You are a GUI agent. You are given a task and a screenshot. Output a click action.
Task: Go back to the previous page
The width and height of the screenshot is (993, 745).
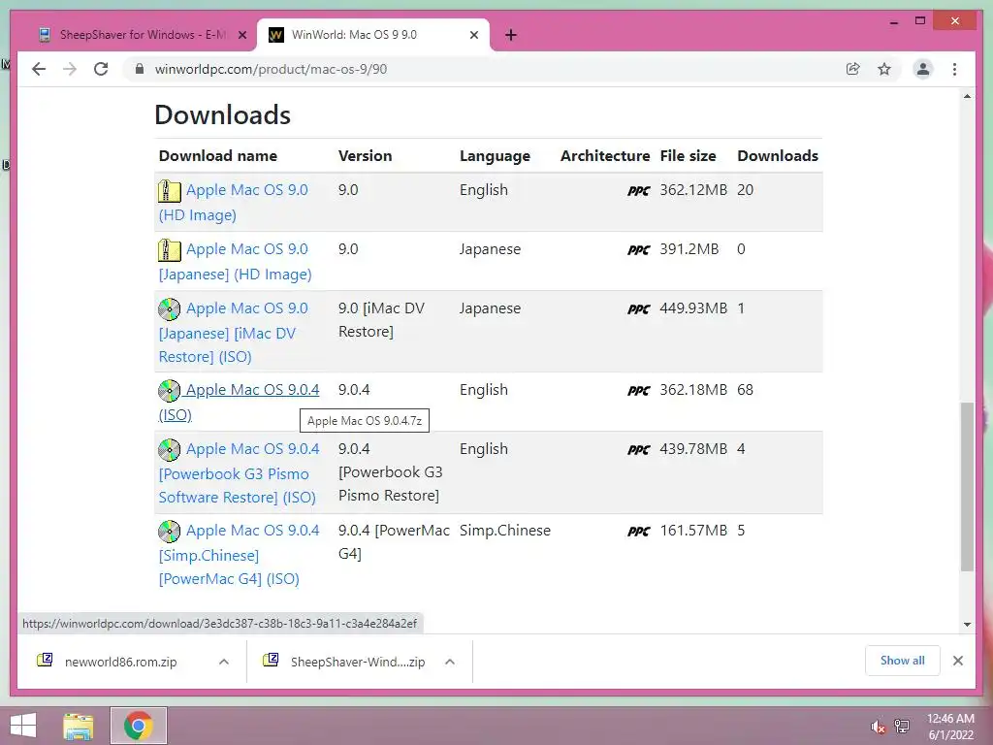click(x=39, y=69)
